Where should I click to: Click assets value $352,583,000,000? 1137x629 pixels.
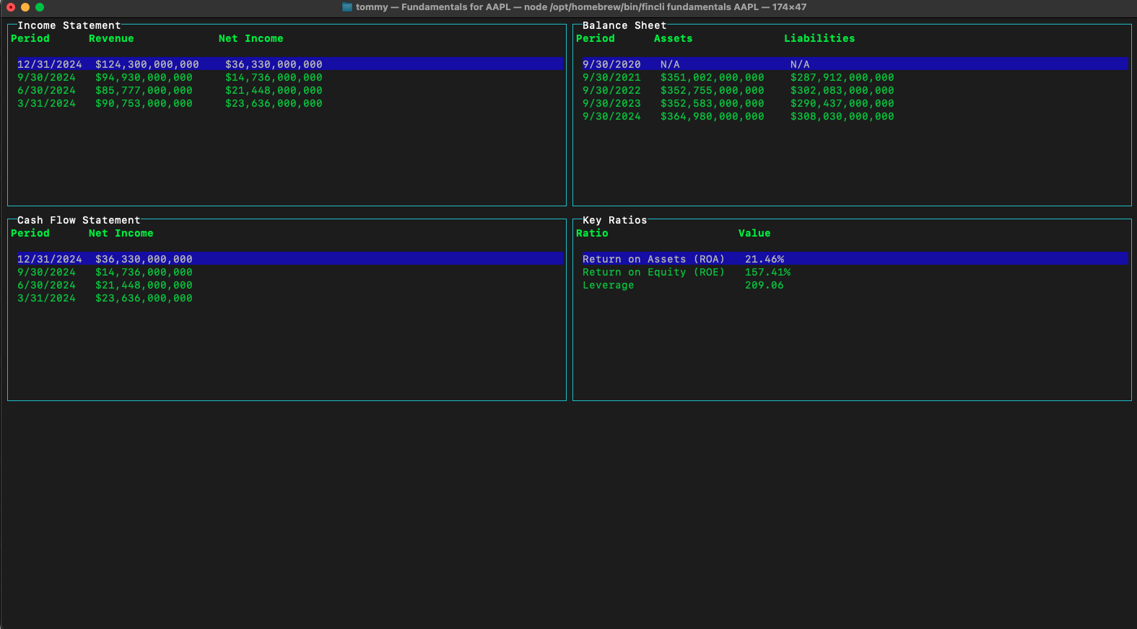point(713,103)
